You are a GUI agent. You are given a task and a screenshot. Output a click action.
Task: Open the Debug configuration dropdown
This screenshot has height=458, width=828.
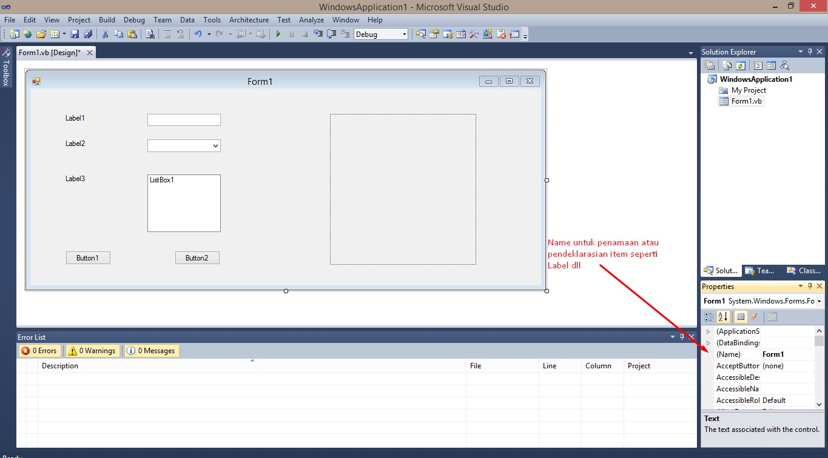[x=403, y=34]
